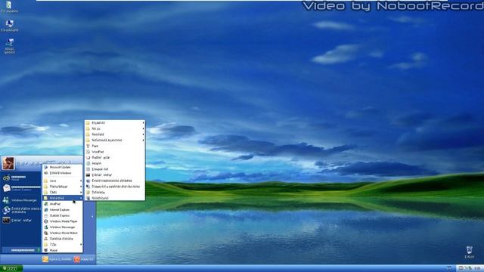Open Outlook Express in the programs list
Screen dimensions: 484x272
63,215
